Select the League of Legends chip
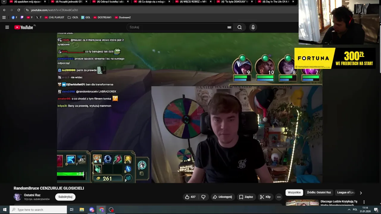The height and width of the screenshot is (214, 381). click(346, 192)
